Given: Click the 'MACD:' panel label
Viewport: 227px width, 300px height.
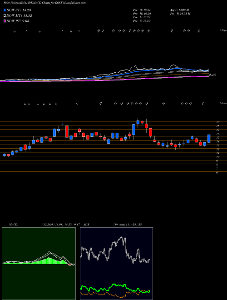Looking at the screenshot, I should pyautogui.click(x=14, y=225).
